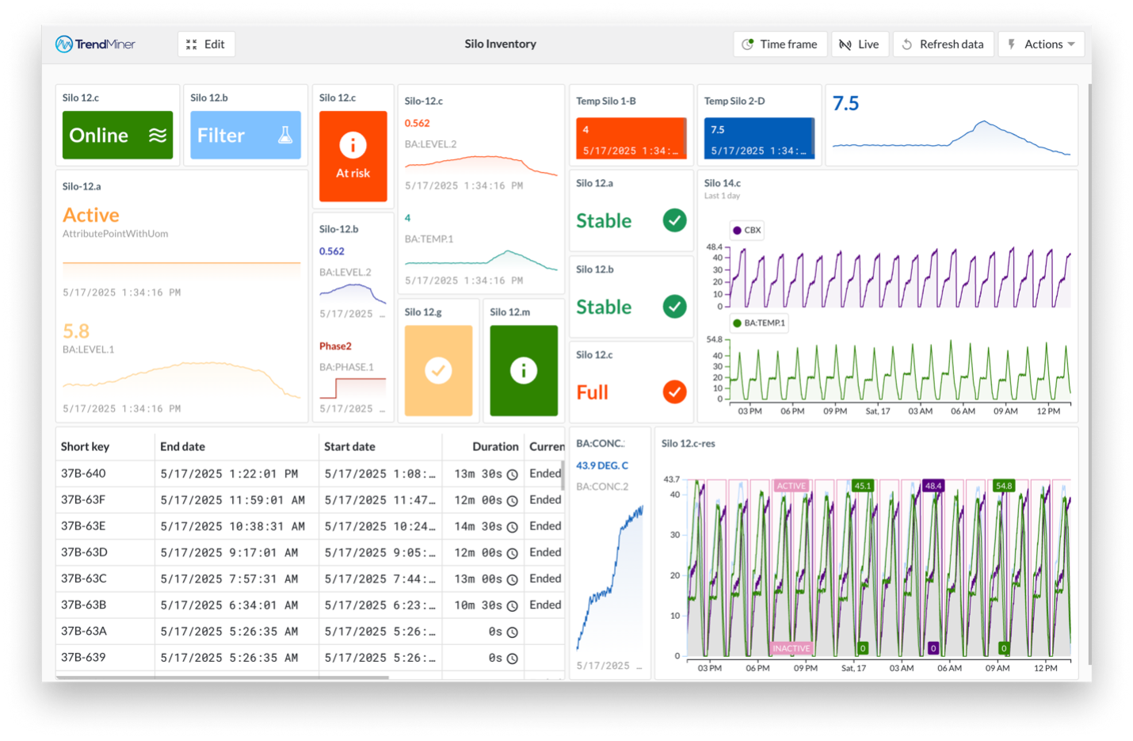Click the Short key column header

[x=86, y=447]
